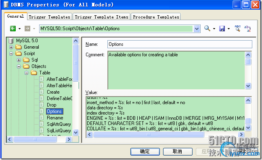Viewport: 262px width, 160px height.
Task: Click the Sql folder icon in tree
Action: pyautogui.click(x=26, y=60)
